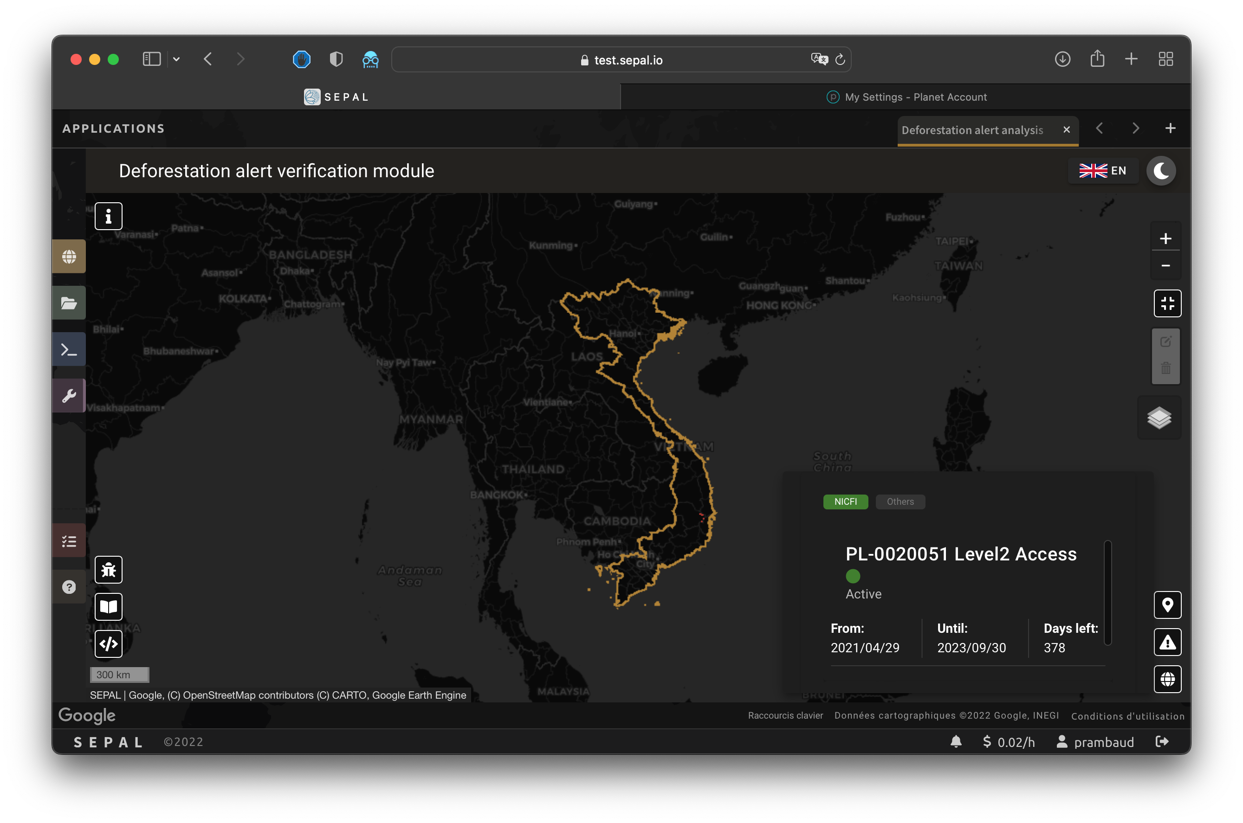Open the map layers stack control
The width and height of the screenshot is (1243, 823).
[1159, 418]
